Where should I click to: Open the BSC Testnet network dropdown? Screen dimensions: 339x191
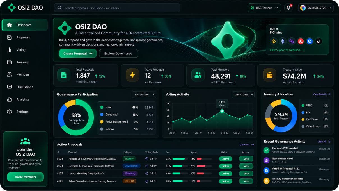pyautogui.click(x=264, y=8)
